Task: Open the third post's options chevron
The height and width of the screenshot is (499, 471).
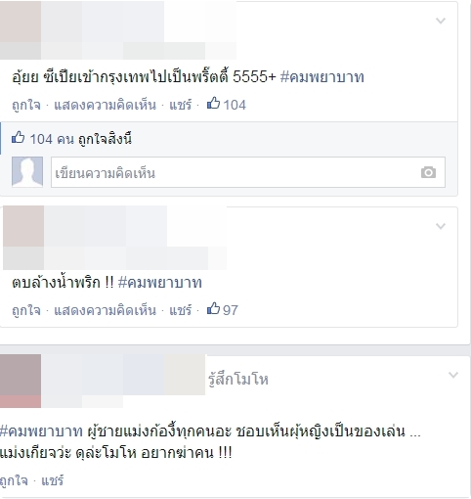Action: coord(453,375)
